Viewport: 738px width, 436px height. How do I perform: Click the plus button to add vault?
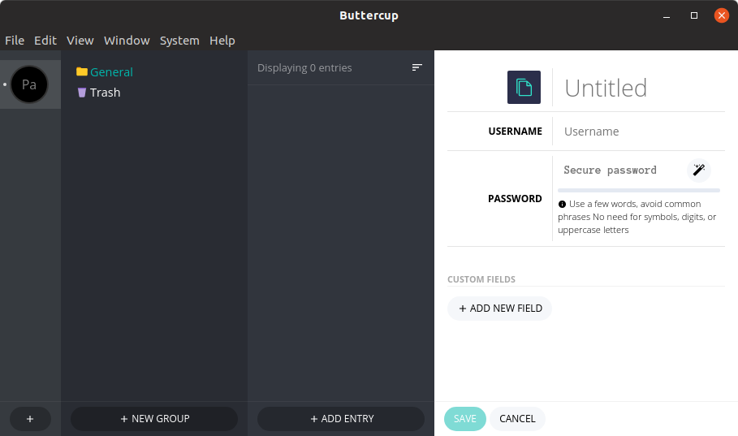point(30,419)
